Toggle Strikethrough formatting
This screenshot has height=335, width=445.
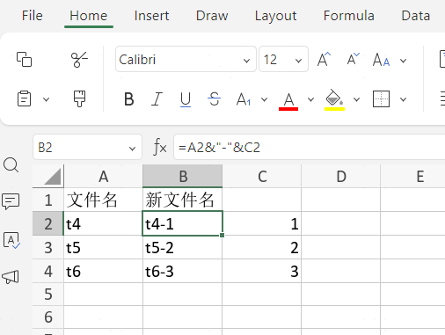[x=214, y=98]
